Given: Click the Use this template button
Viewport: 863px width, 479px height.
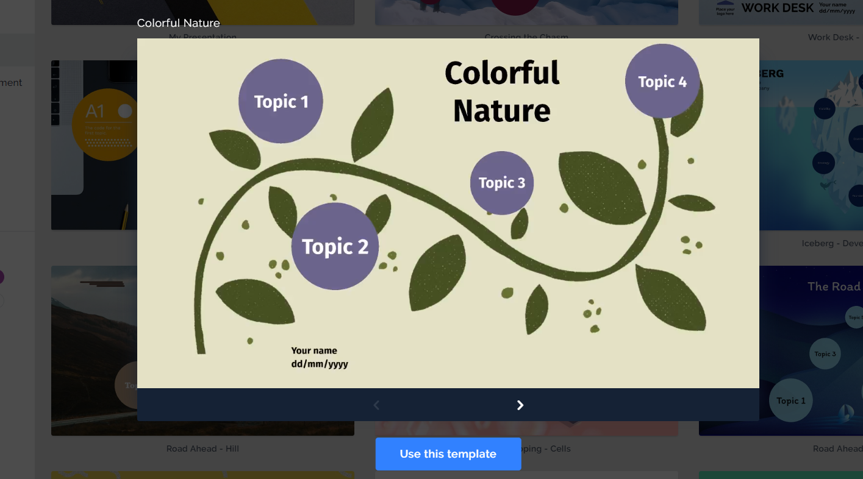Looking at the screenshot, I should coord(448,454).
